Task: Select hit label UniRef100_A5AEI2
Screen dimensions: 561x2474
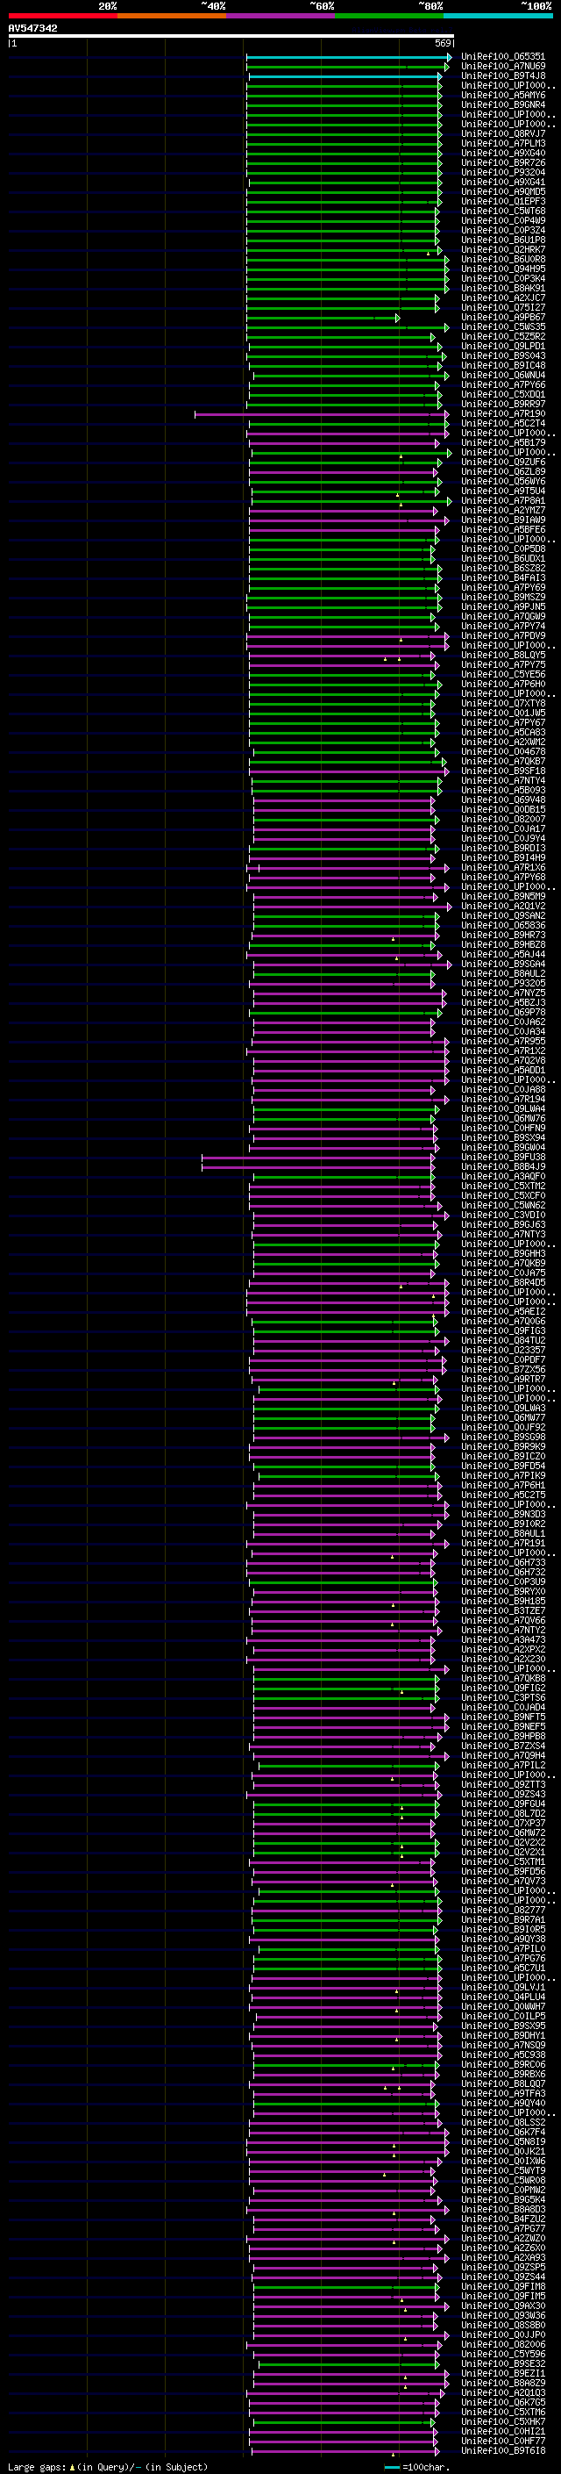Action: pos(503,1311)
